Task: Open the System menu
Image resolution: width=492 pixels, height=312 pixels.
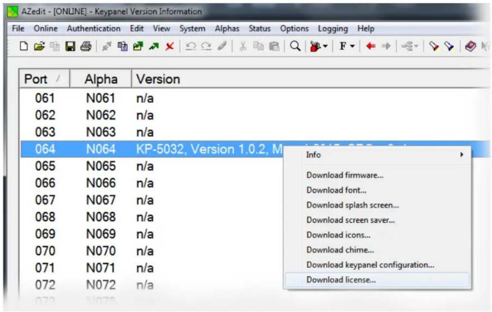Action: pyautogui.click(x=192, y=28)
